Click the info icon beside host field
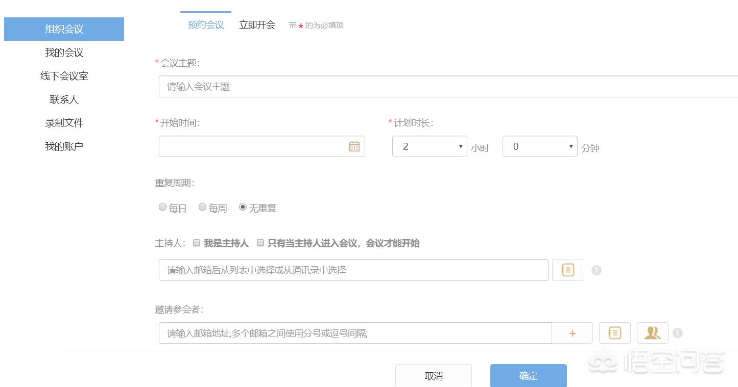738x387 pixels. 597,270
